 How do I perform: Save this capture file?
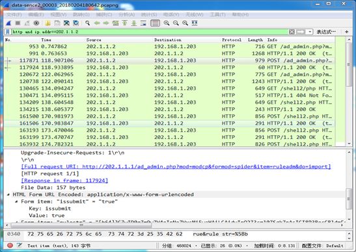tap(57, 23)
